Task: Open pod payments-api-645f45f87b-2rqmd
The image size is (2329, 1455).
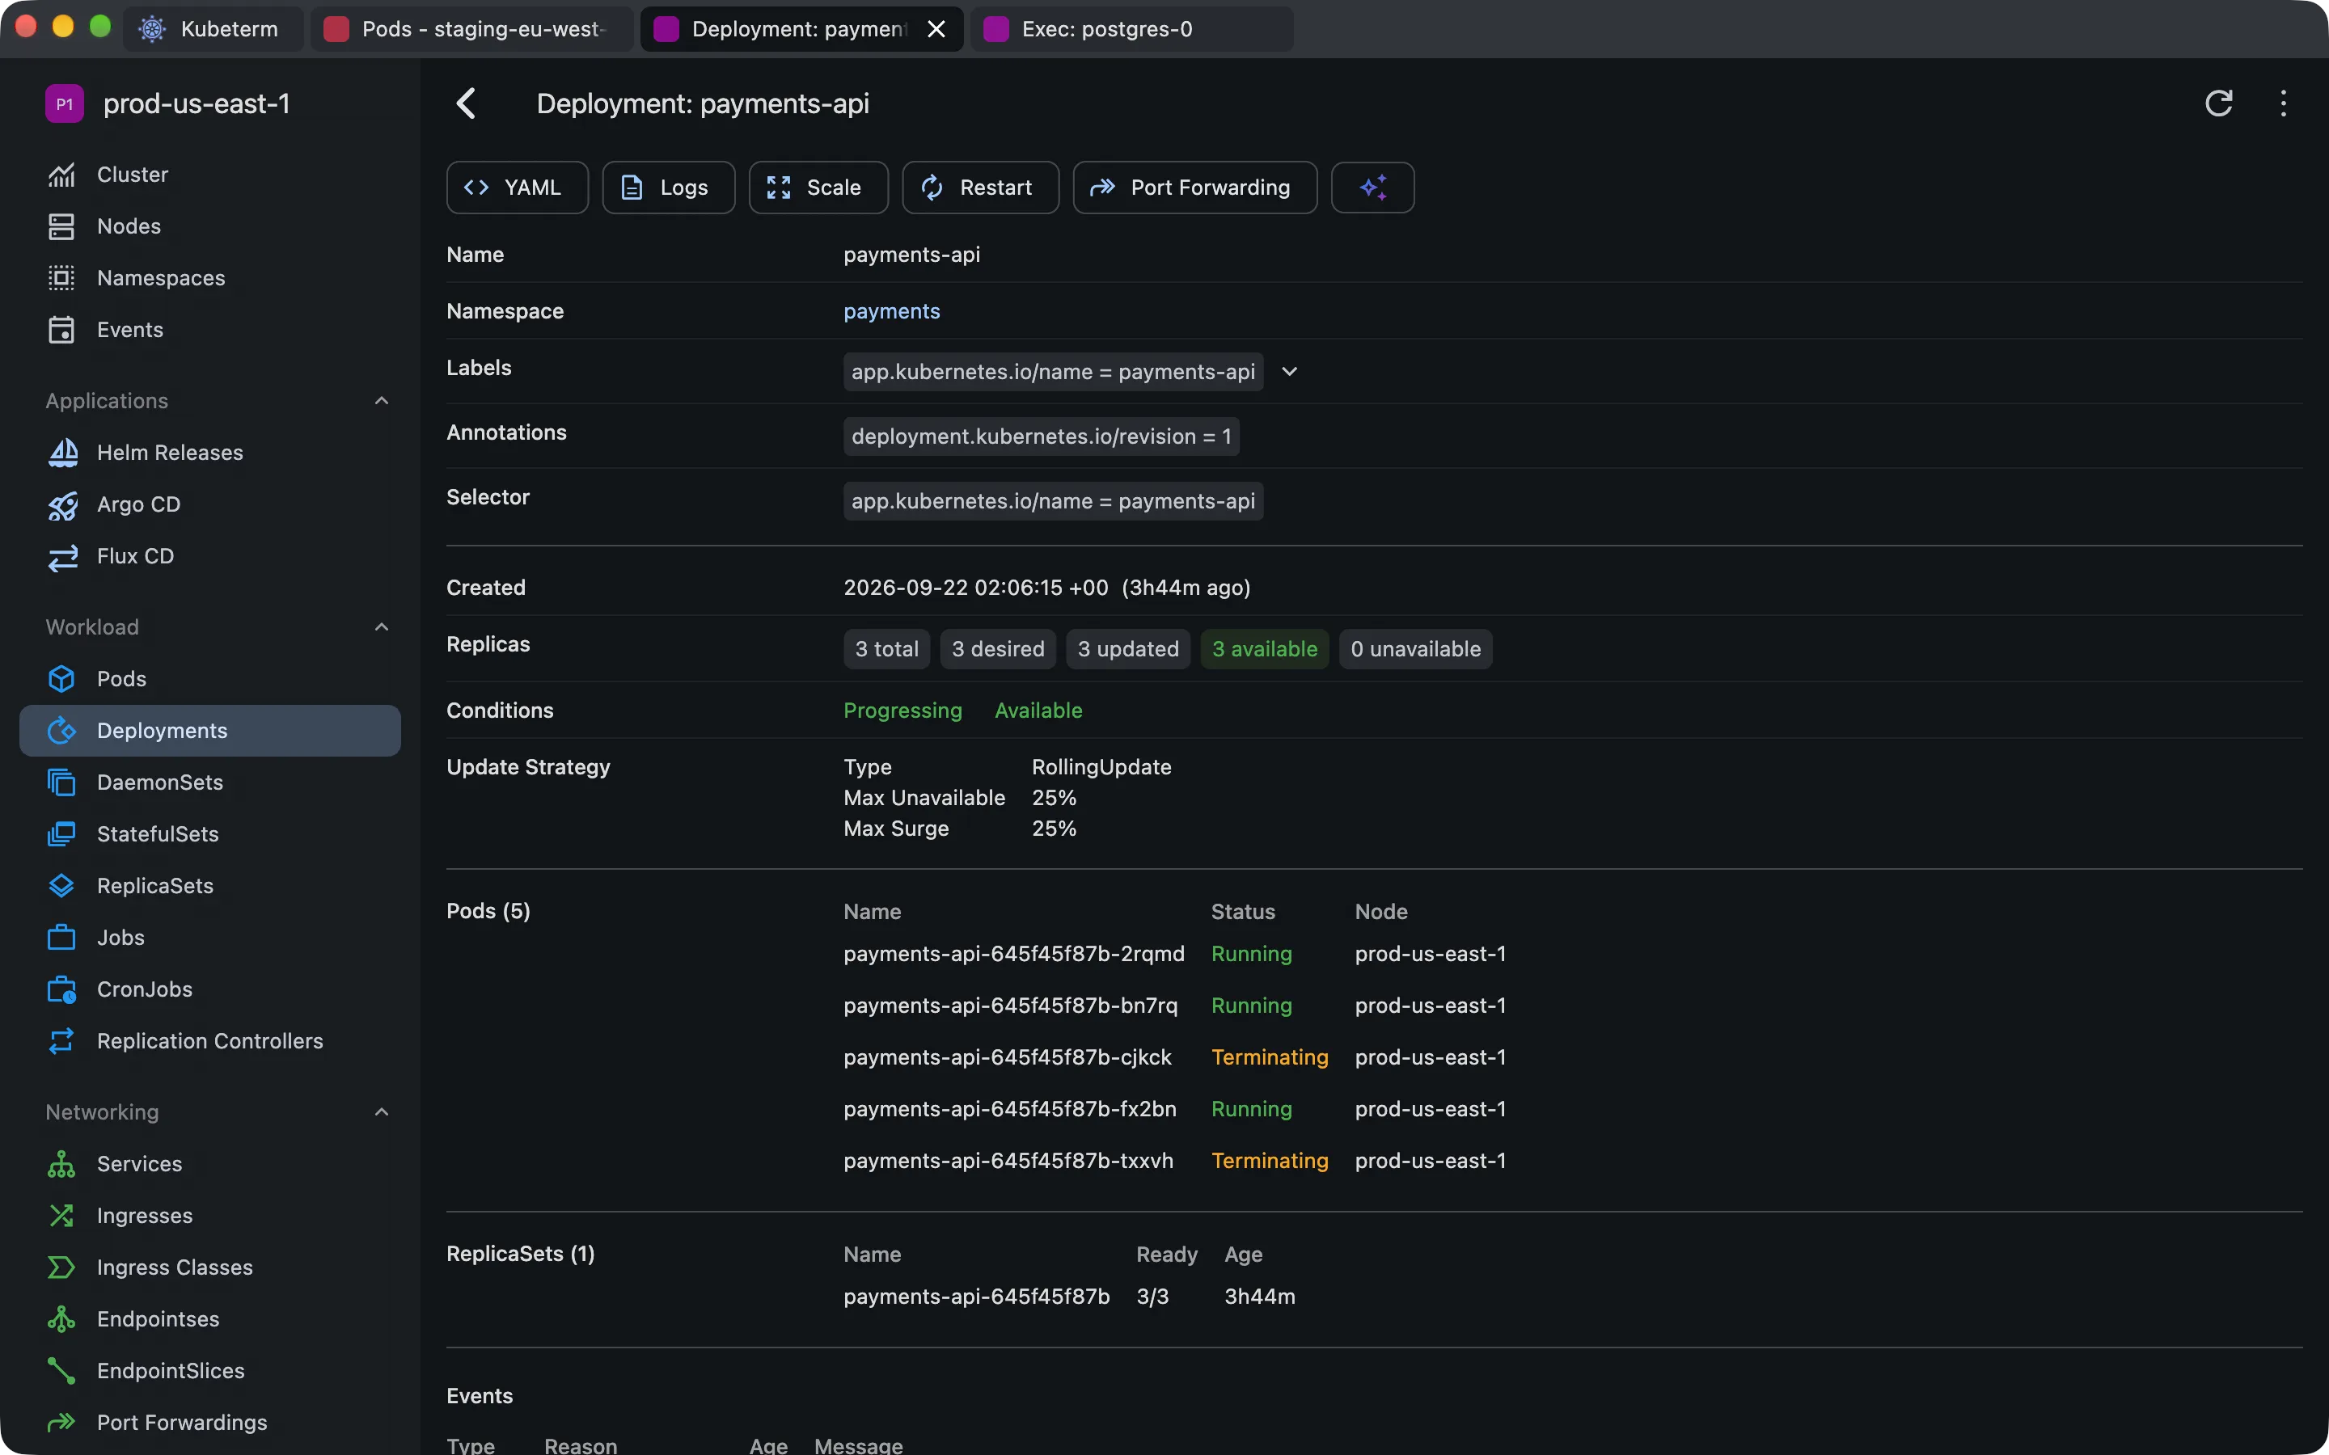Action: point(1013,954)
